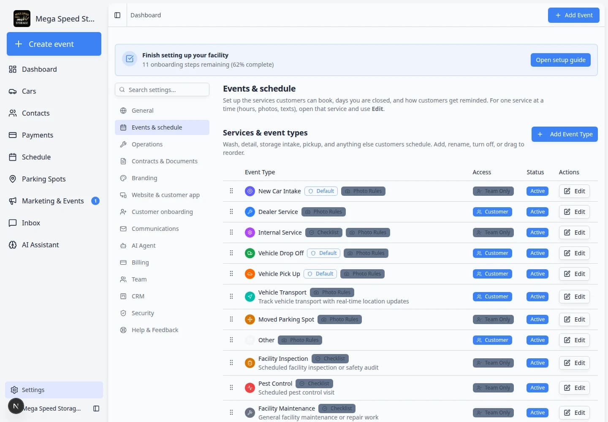Click the orange Vehicle Pick Up icon
608x422 pixels.
(250, 274)
